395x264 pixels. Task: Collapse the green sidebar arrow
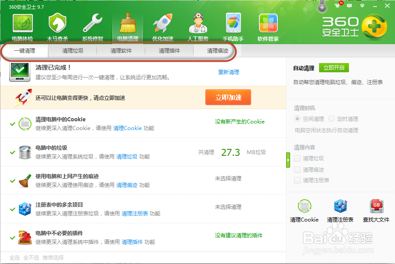pos(288,160)
